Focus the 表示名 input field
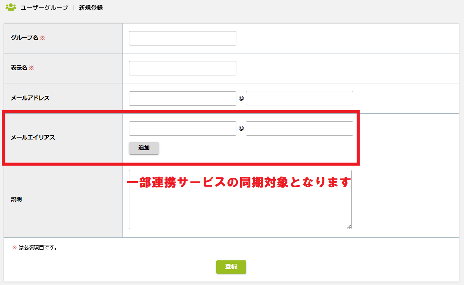Screen dimensions: 464x285 [x=182, y=68]
